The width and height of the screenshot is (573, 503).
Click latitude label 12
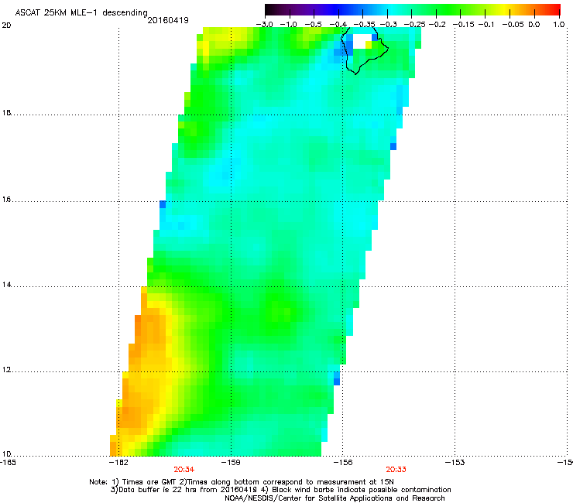6,370
